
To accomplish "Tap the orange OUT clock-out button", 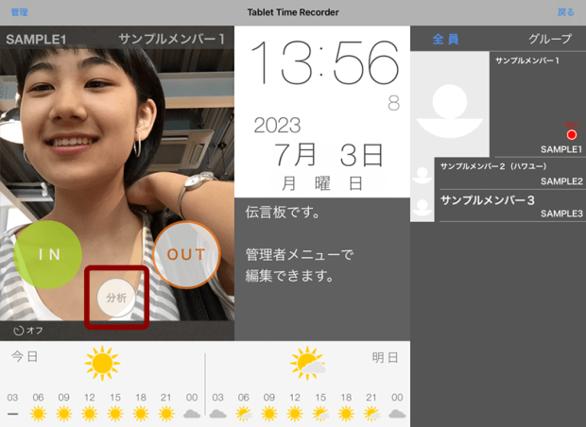I will tap(186, 254).
